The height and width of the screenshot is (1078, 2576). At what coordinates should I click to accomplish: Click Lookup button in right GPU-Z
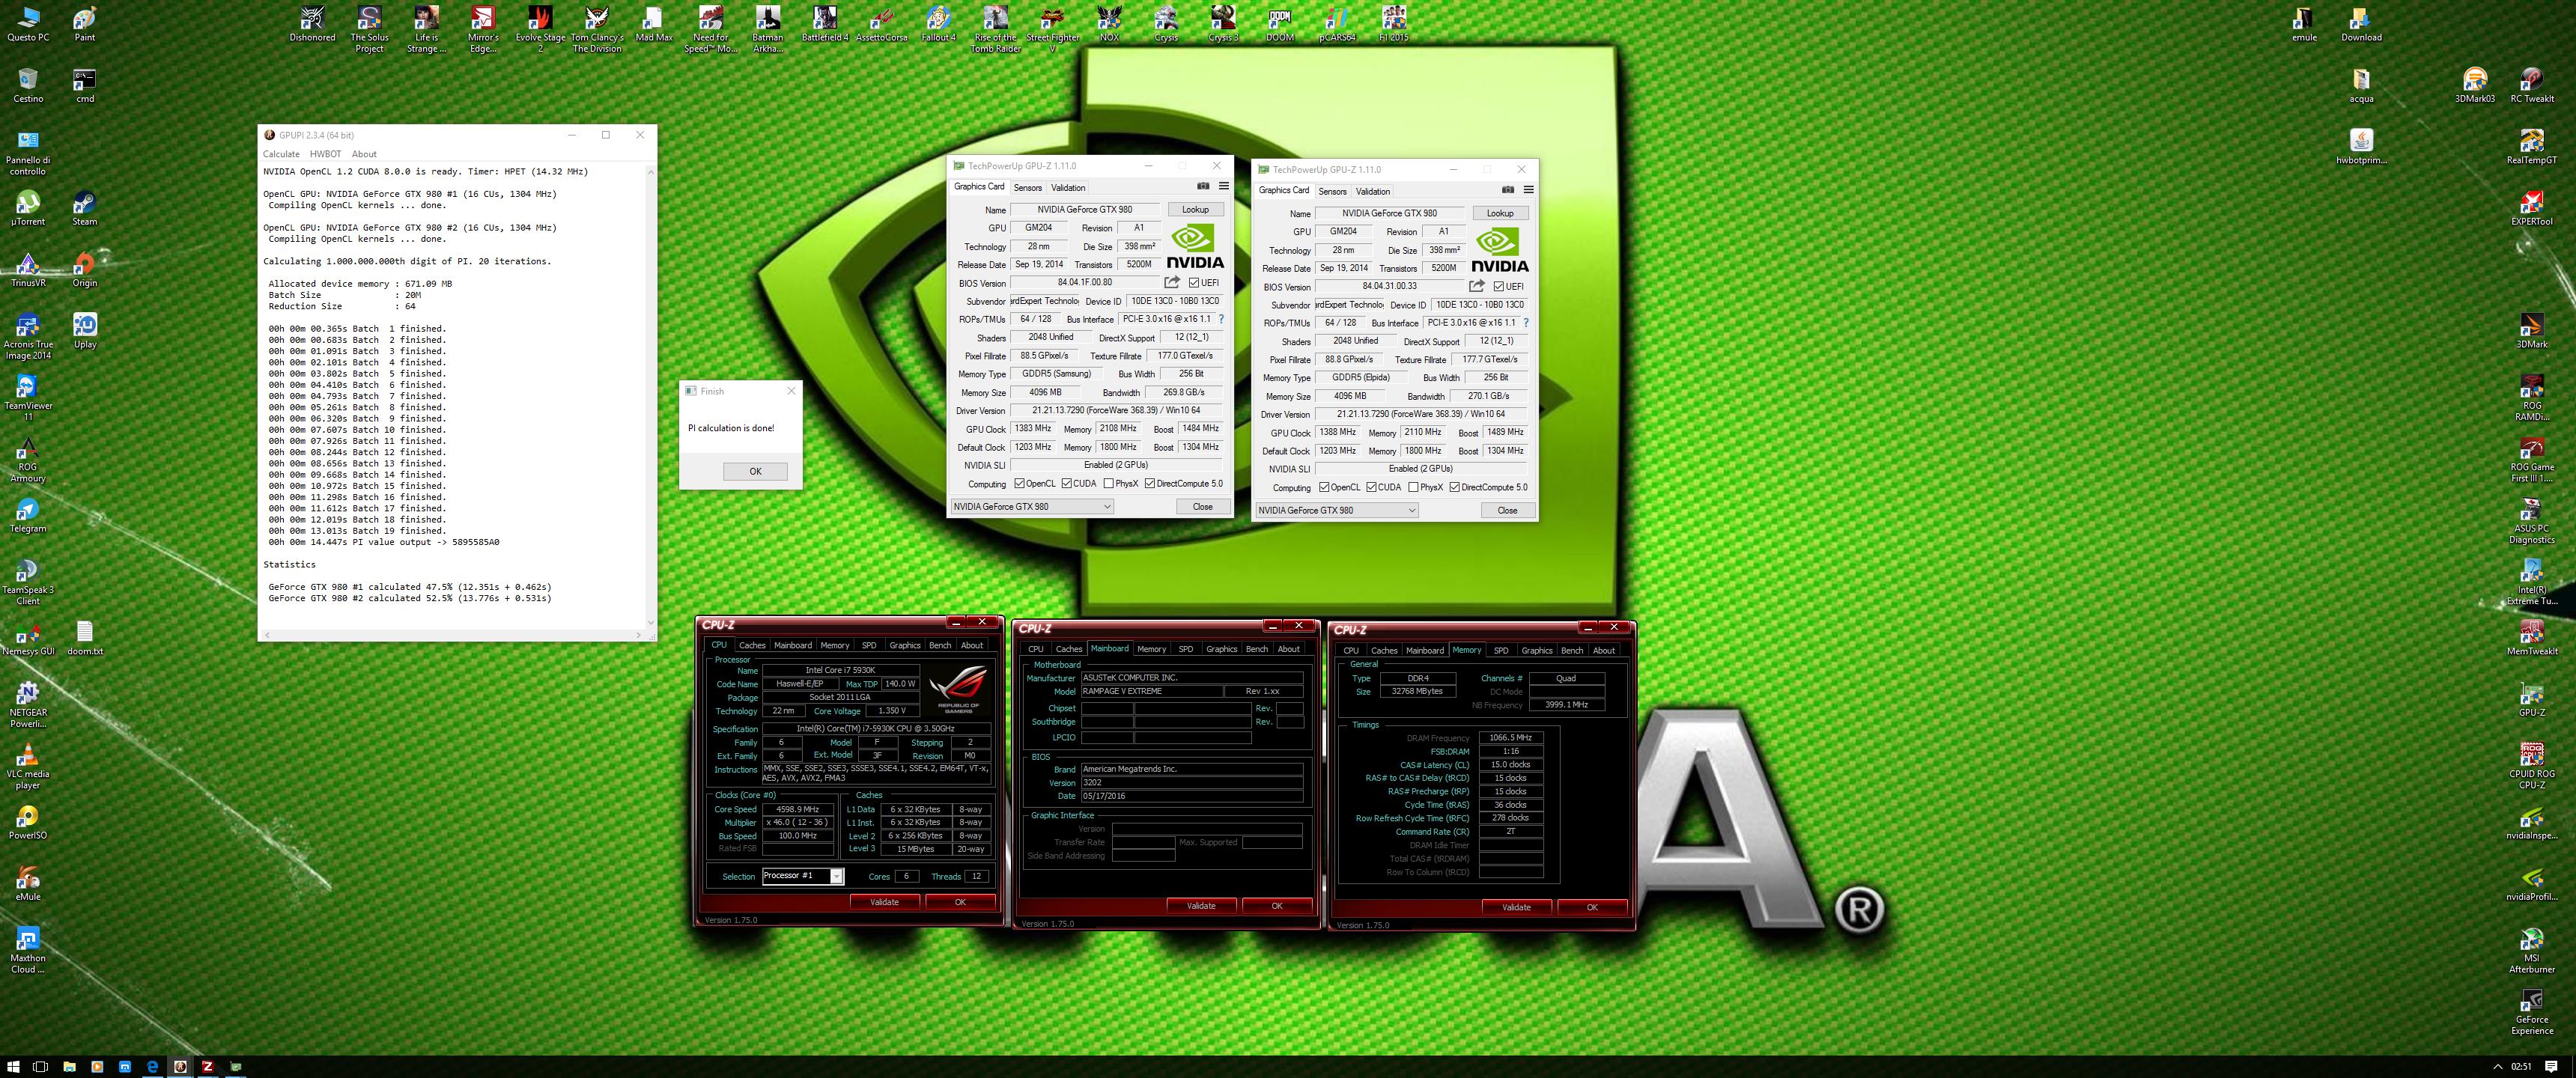pos(1500,214)
